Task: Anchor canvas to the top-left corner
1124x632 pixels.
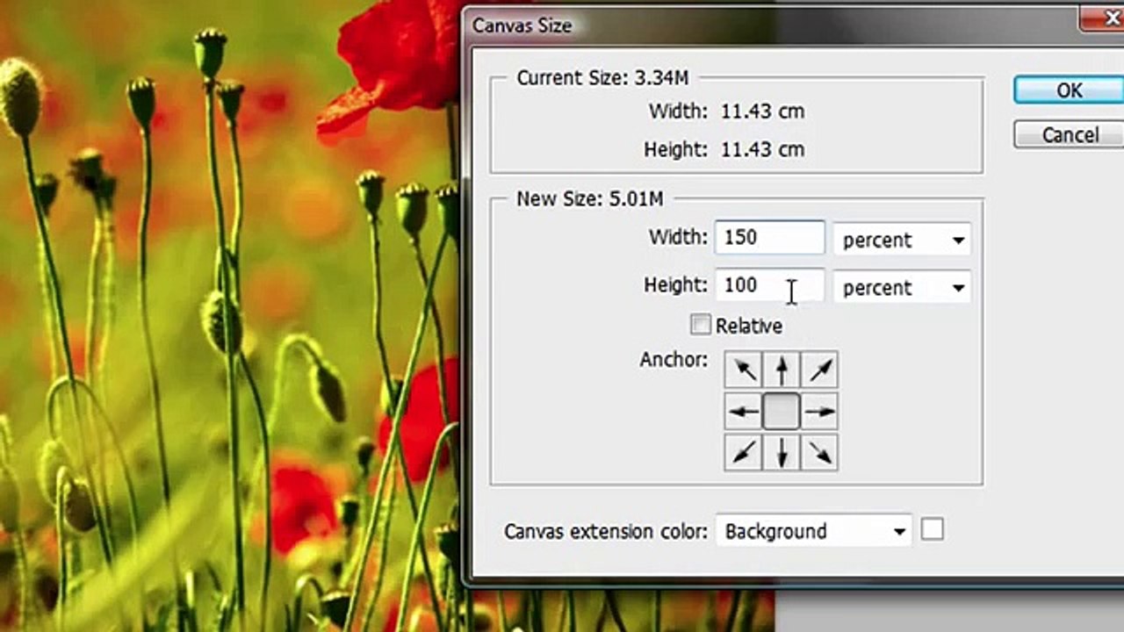Action: point(743,370)
